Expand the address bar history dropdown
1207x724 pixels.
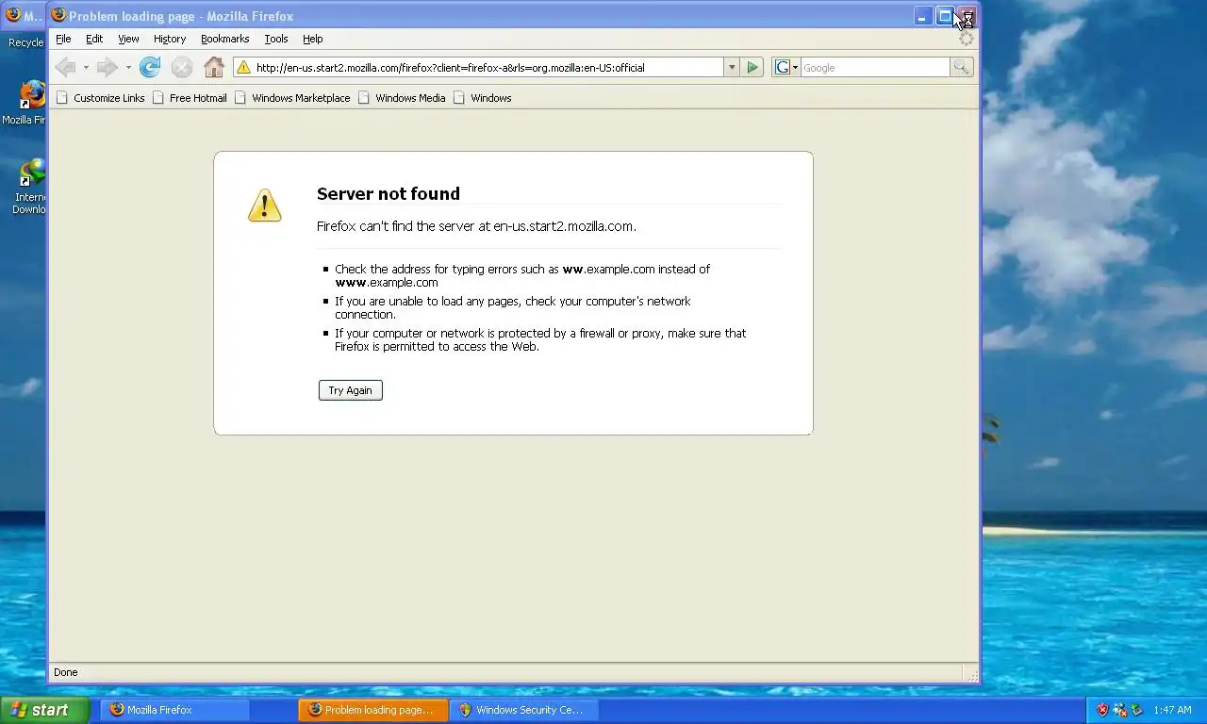731,68
